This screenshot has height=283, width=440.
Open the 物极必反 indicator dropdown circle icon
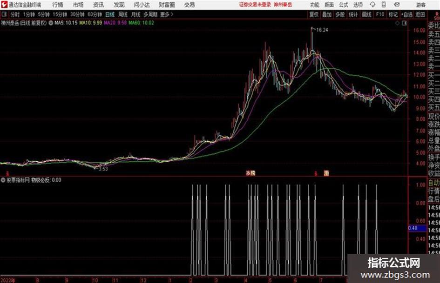click(3, 180)
